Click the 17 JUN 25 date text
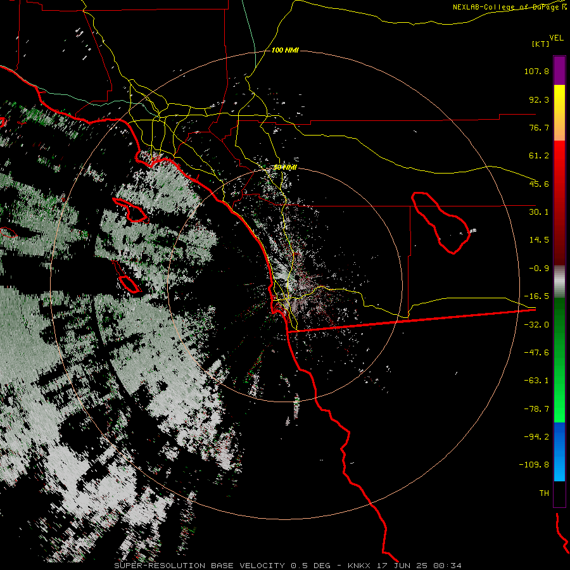Viewport: 570px width, 570px height. [401, 566]
